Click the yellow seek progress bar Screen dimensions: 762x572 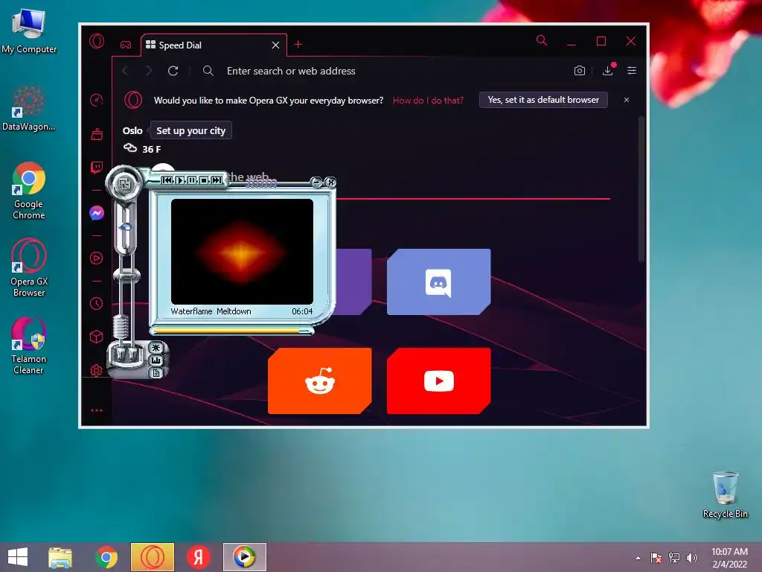pyautogui.click(x=231, y=331)
